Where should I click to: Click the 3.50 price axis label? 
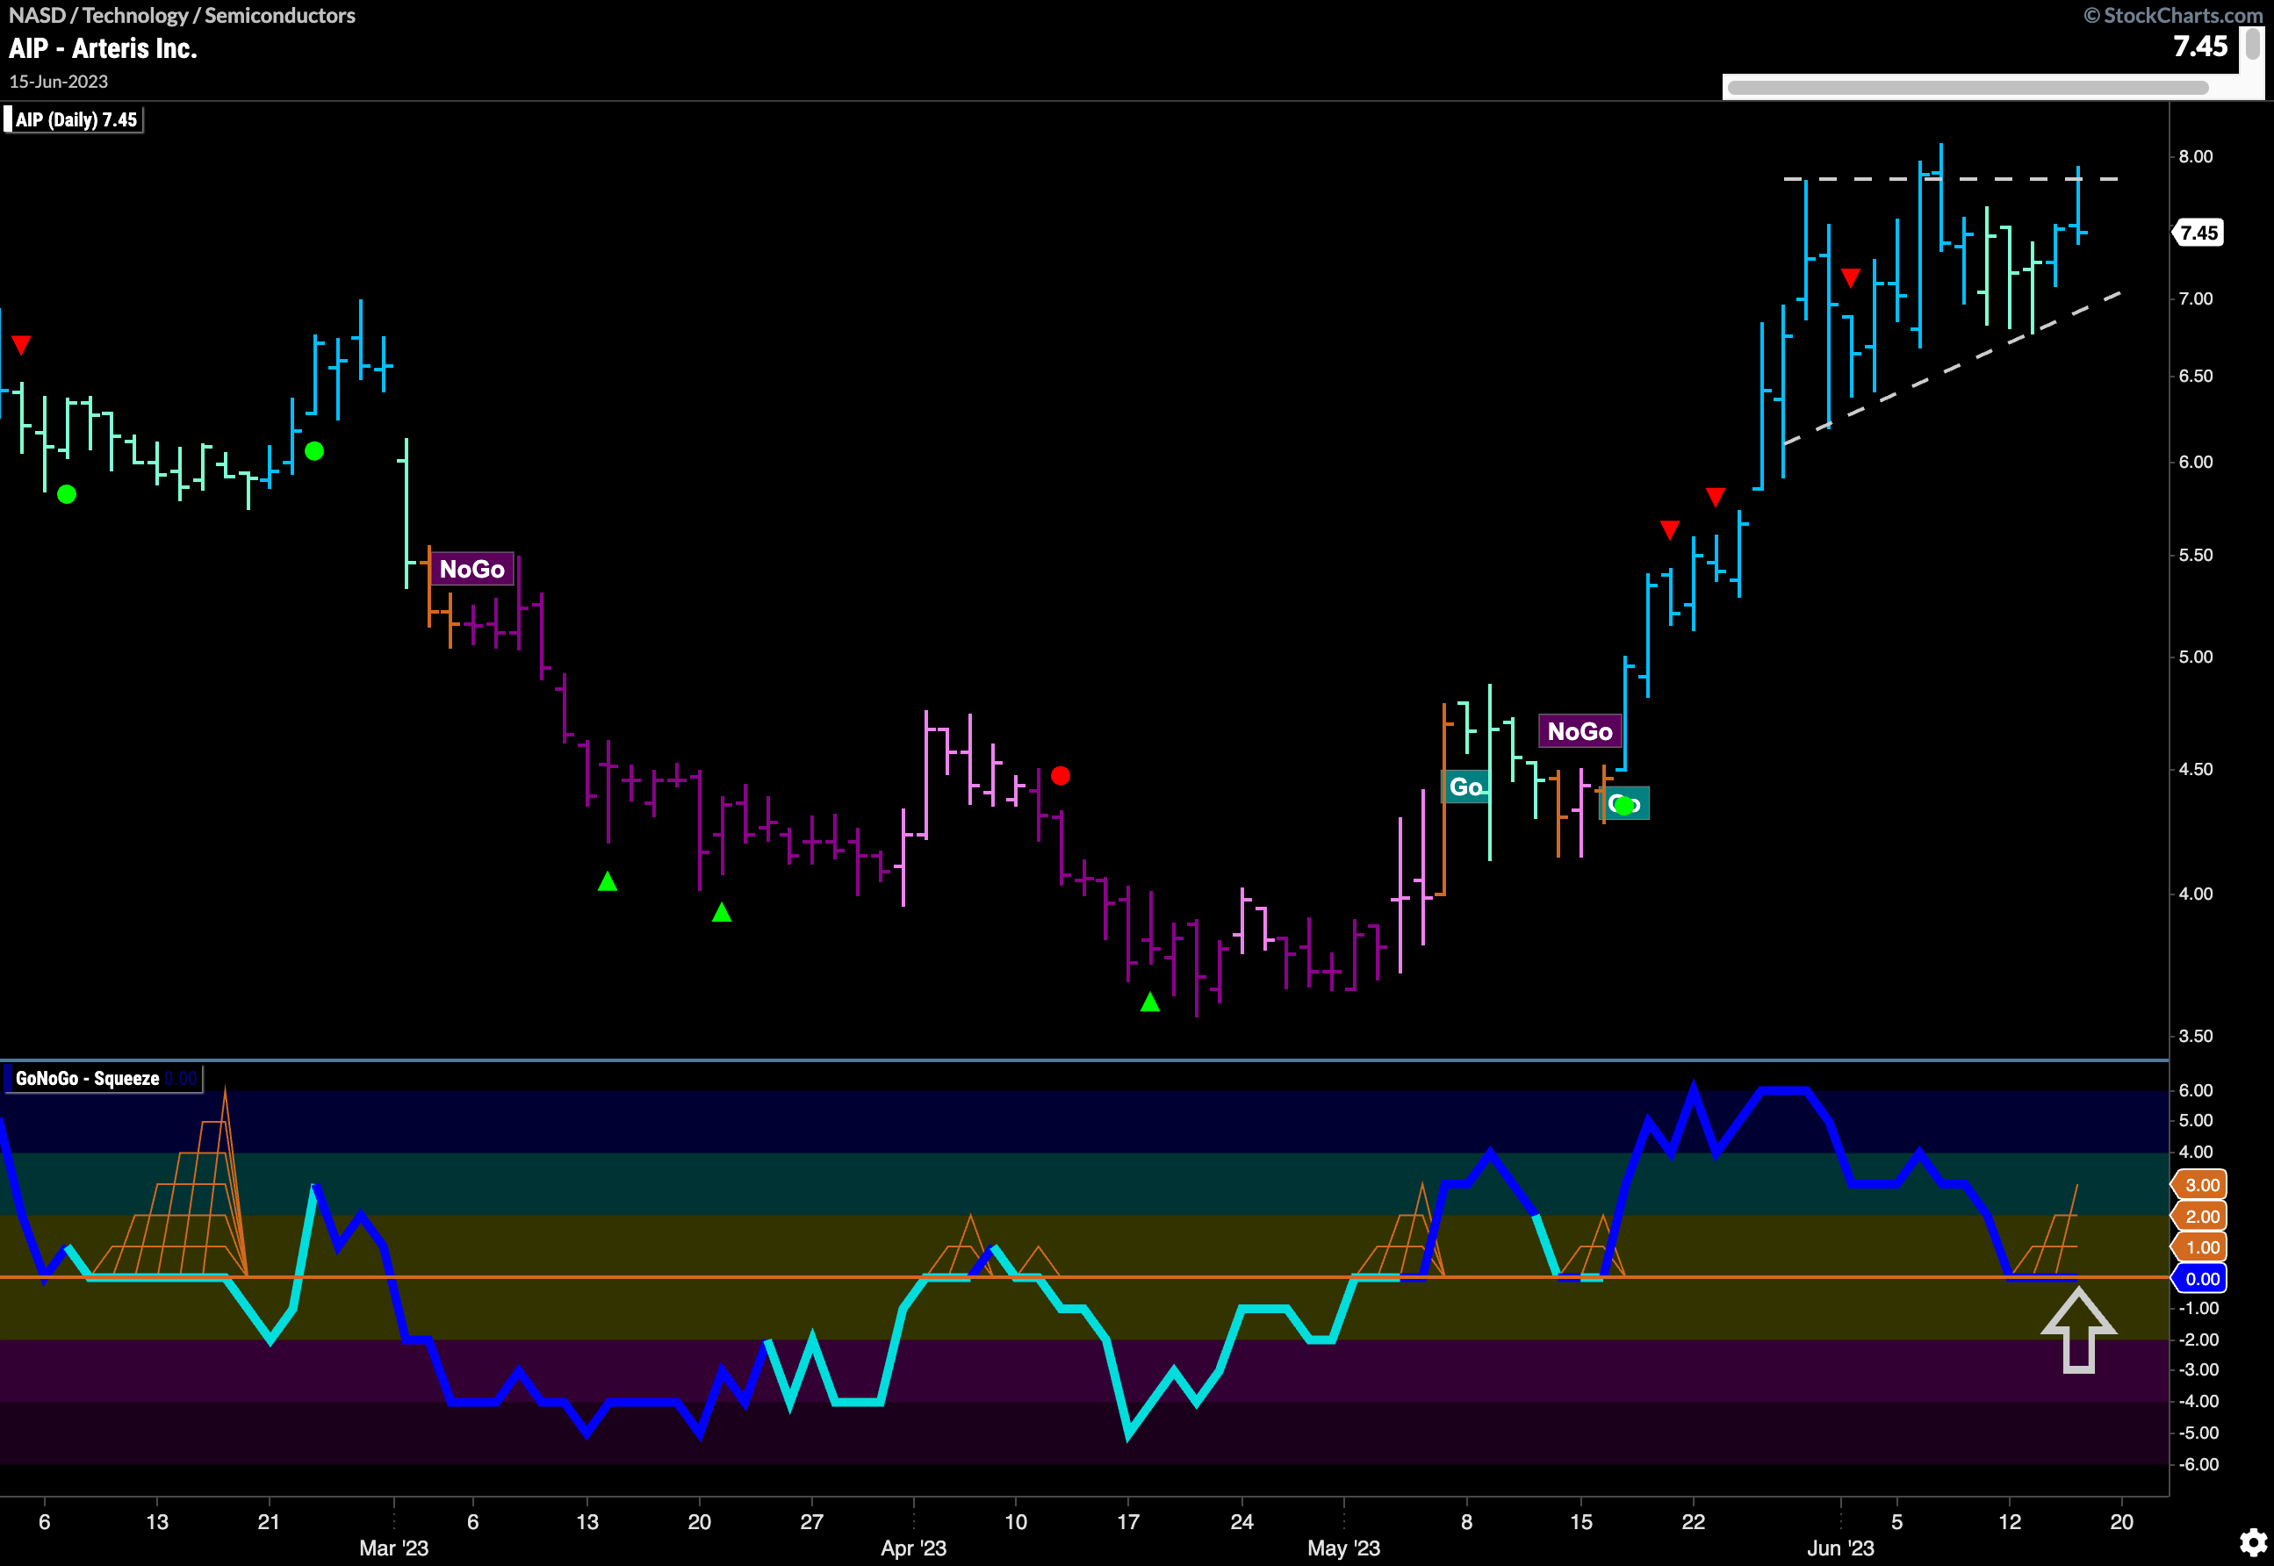[x=2196, y=1035]
